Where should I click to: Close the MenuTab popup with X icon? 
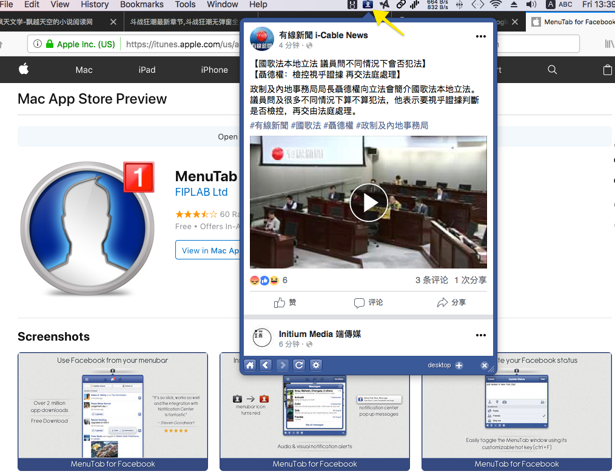click(x=485, y=366)
